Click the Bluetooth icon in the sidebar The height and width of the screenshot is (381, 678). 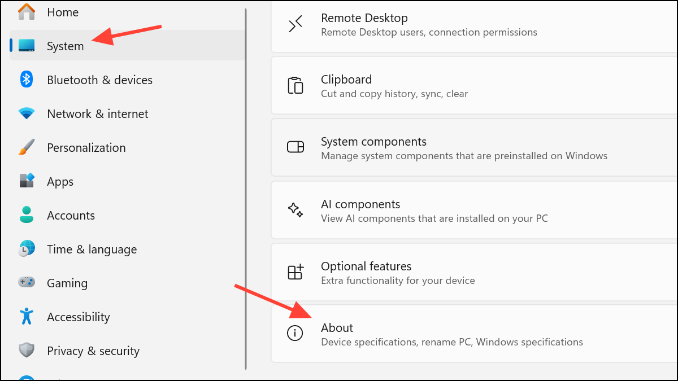click(26, 80)
